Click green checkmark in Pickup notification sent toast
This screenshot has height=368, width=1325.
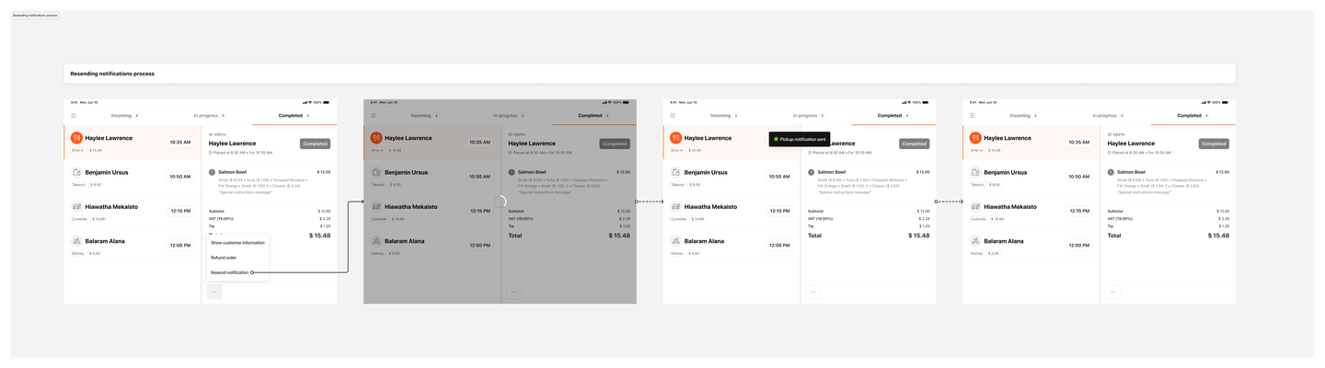(x=776, y=139)
